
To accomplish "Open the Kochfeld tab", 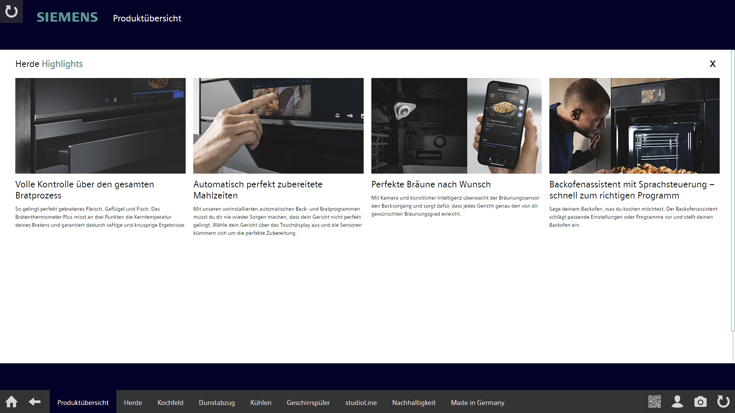I will 170,403.
